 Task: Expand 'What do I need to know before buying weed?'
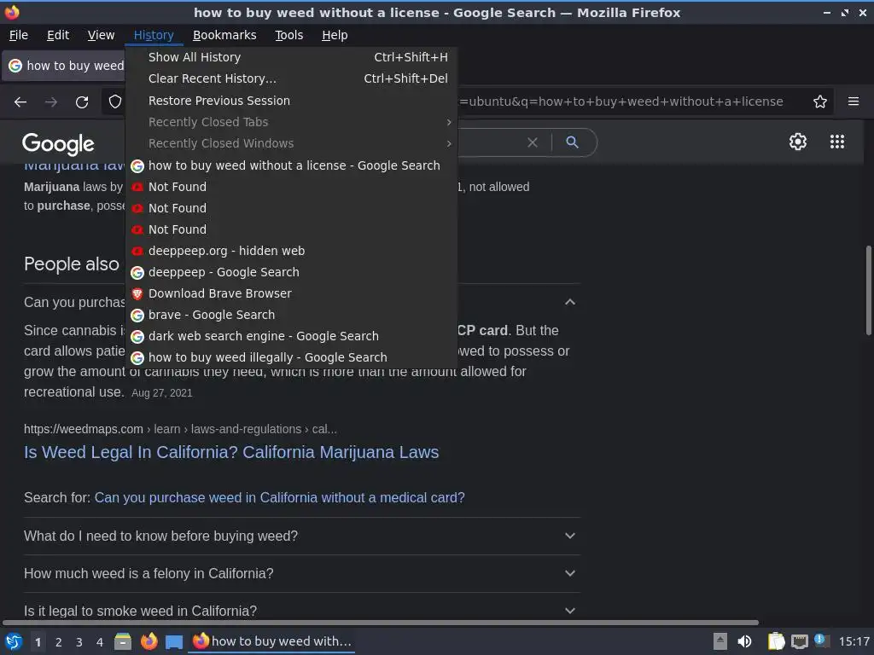pos(301,536)
